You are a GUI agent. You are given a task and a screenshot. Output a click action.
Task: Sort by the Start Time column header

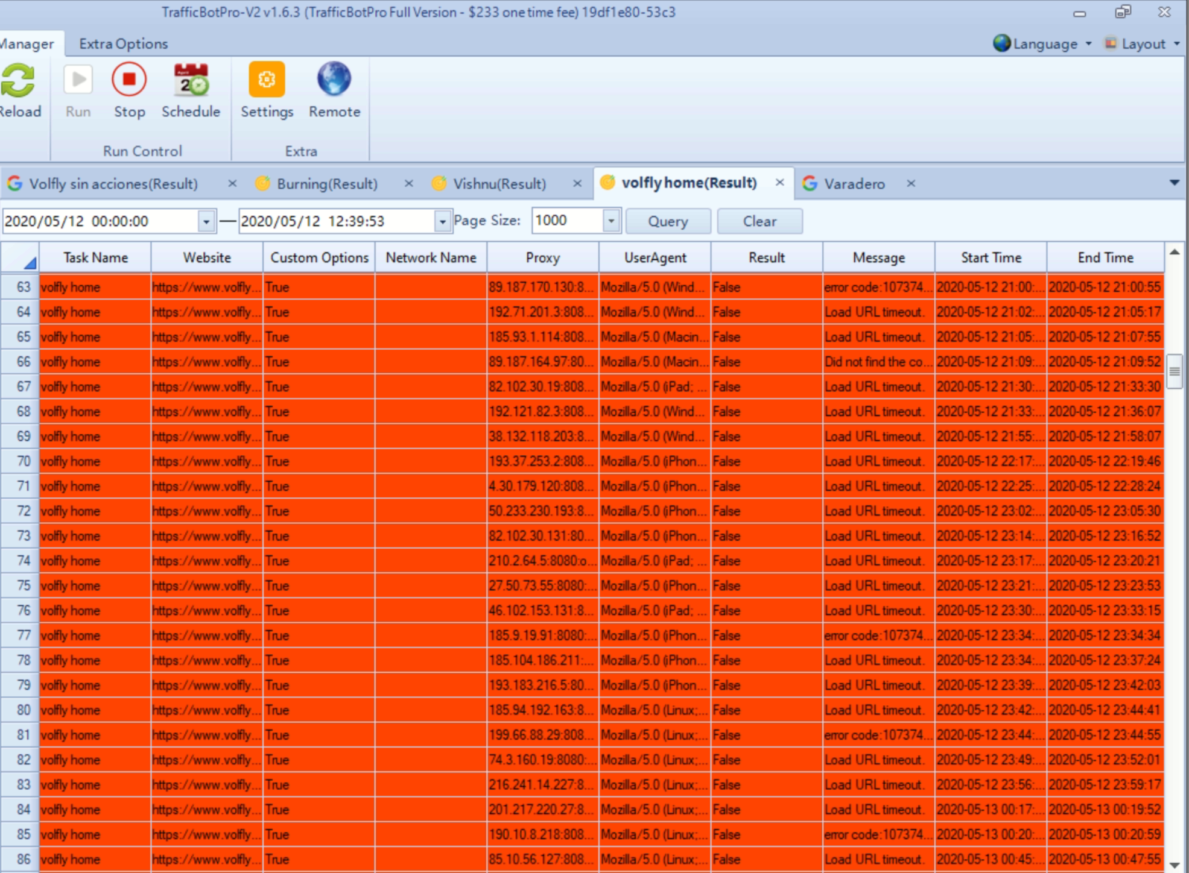[x=991, y=257]
